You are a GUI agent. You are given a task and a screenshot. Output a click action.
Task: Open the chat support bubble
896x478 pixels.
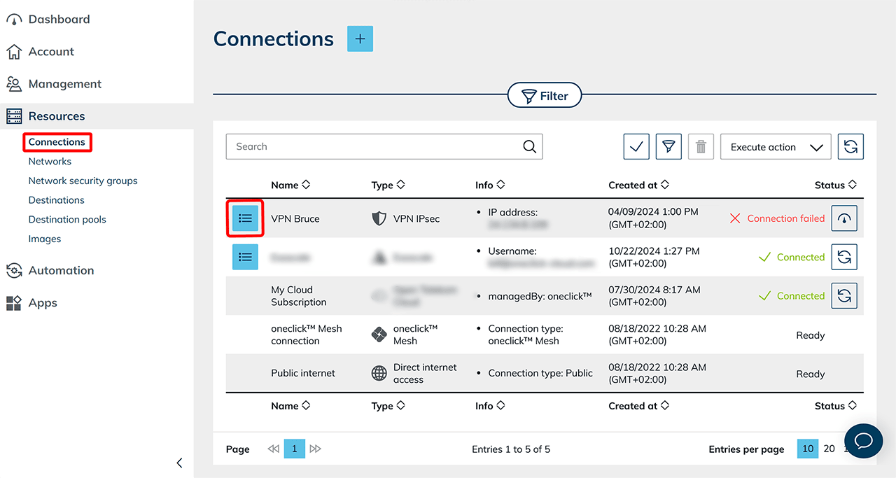click(x=863, y=441)
